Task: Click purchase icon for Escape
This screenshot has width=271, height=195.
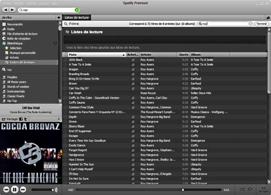Action: pyautogui.click(x=133, y=136)
